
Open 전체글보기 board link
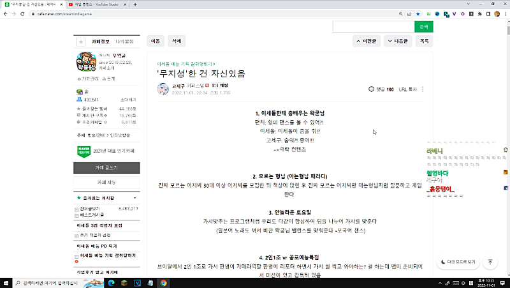(90, 209)
